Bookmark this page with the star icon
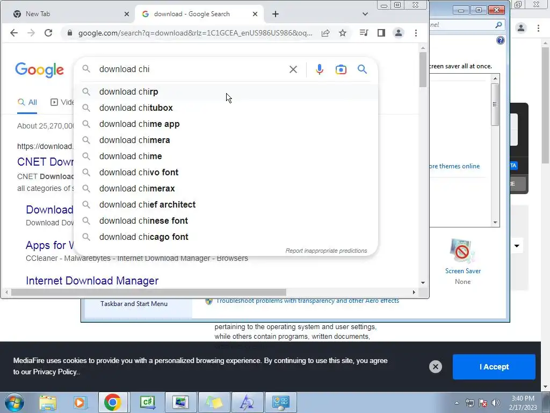Viewport: 550px width, 413px height. click(343, 33)
